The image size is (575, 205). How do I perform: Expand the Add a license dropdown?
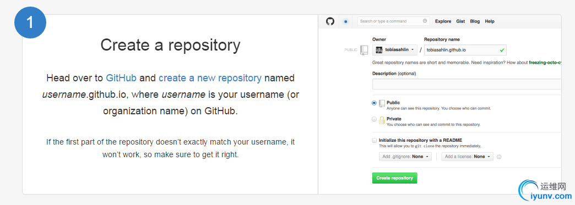coord(467,157)
